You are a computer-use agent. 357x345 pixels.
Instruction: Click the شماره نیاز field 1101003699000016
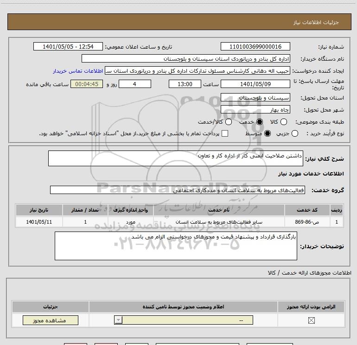[x=255, y=46]
